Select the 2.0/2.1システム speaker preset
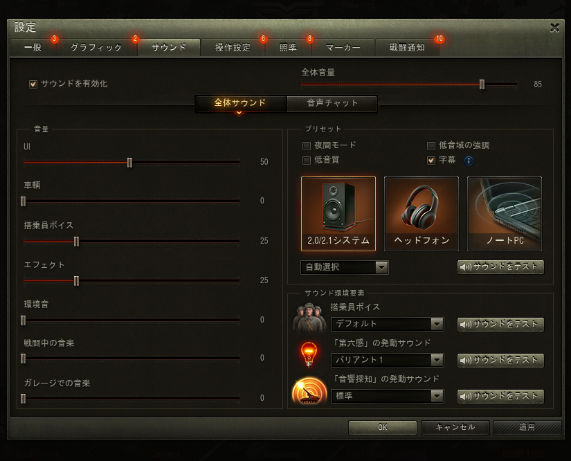571x461 pixels. click(x=338, y=214)
